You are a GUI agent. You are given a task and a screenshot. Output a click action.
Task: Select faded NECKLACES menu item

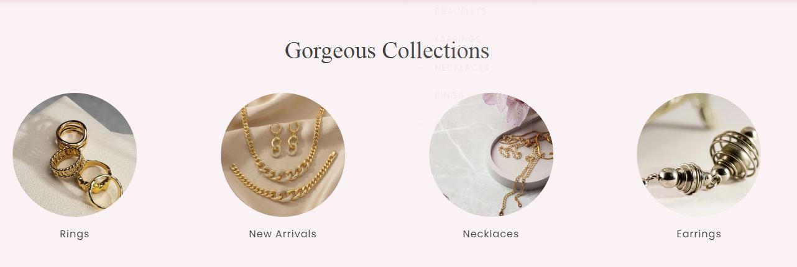click(x=462, y=68)
